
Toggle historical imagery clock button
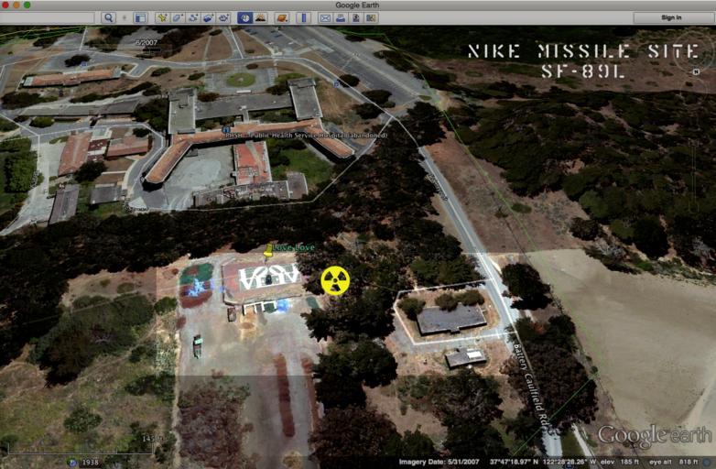244,17
